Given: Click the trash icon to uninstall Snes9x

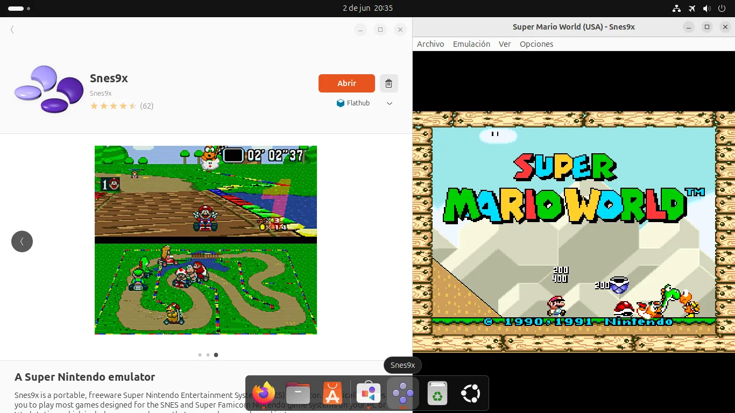Looking at the screenshot, I should (x=389, y=83).
